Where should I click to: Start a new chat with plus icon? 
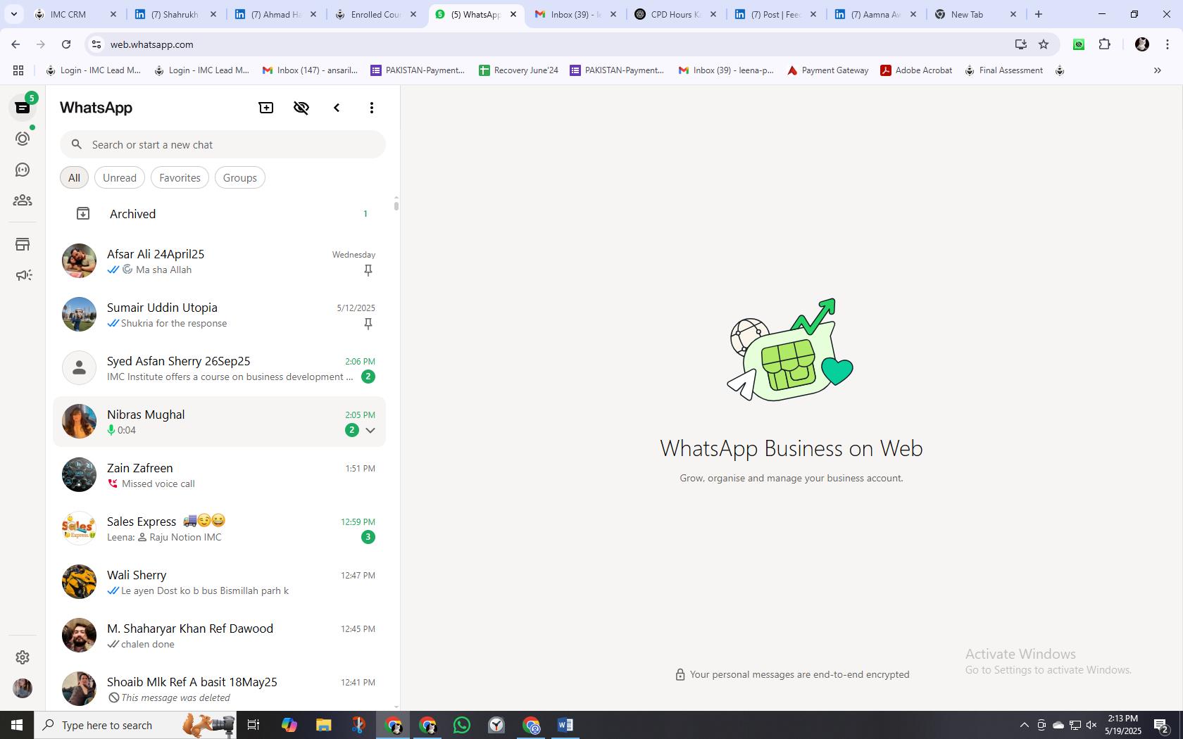(x=266, y=108)
